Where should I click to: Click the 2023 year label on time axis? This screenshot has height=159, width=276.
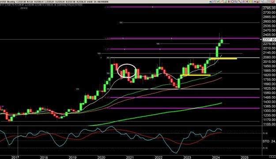187,157
